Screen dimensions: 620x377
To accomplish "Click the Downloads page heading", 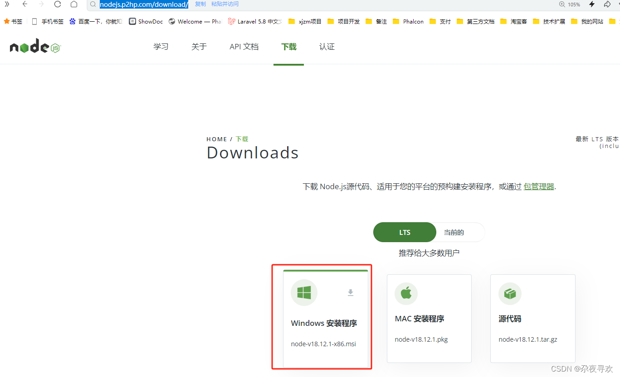I will tap(253, 153).
